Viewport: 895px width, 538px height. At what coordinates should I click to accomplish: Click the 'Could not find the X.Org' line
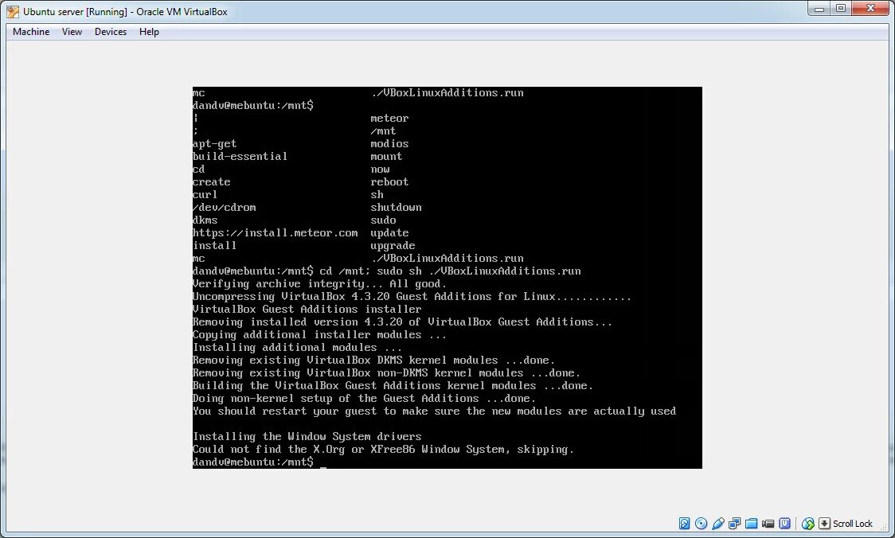coord(383,450)
